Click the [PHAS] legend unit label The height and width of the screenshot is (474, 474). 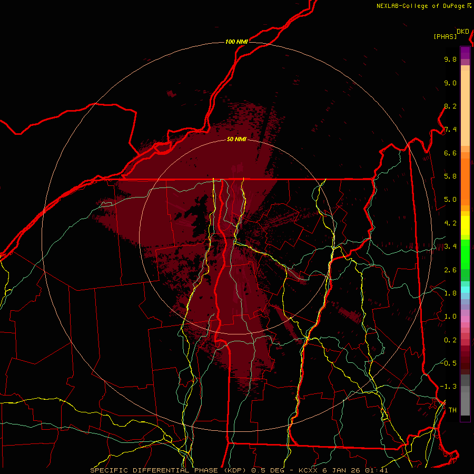coord(445,37)
